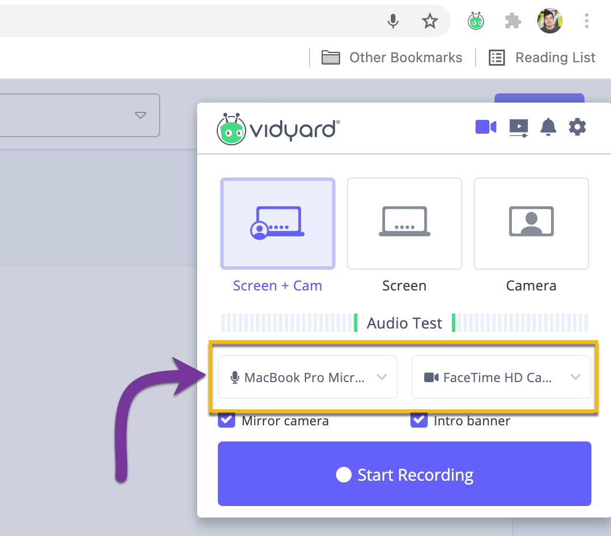Select the record video camera icon
The height and width of the screenshot is (536, 611).
coord(486,127)
